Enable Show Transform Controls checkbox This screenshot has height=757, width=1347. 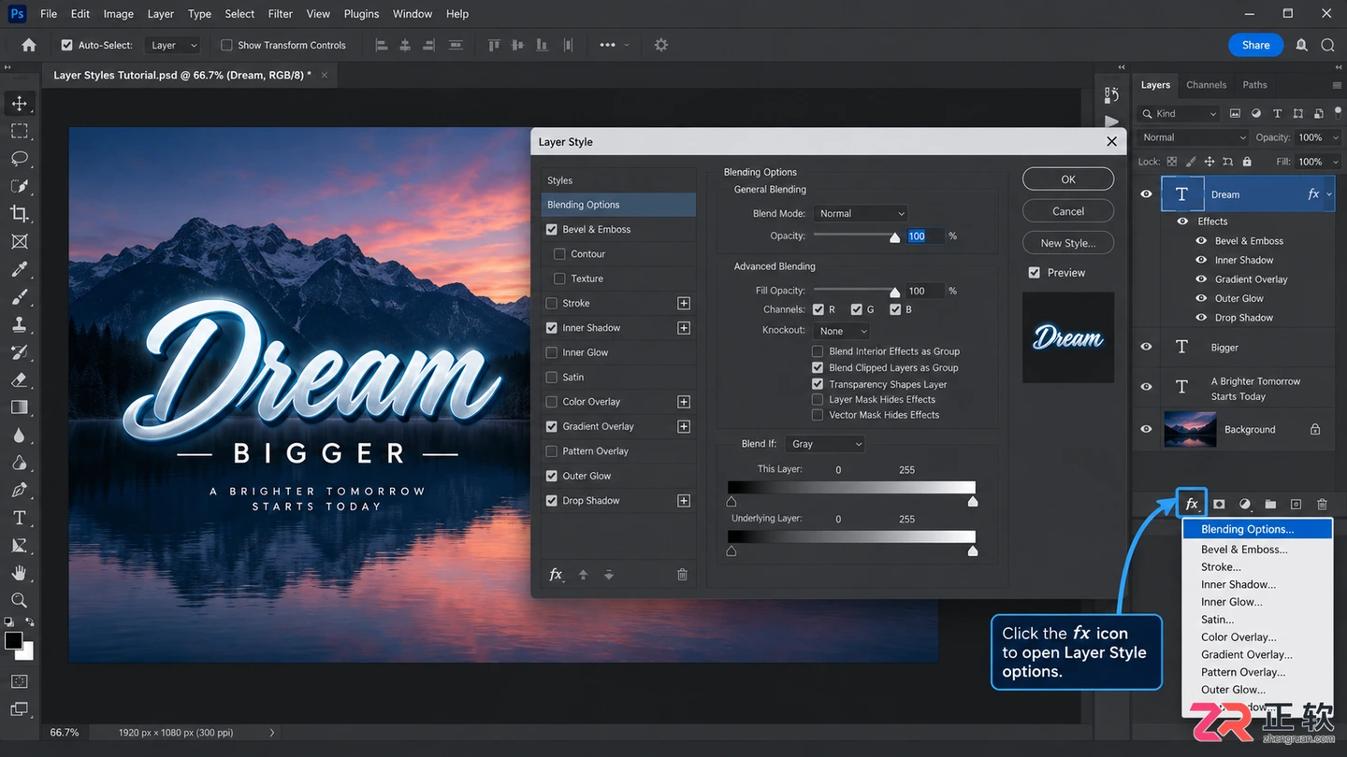[226, 45]
